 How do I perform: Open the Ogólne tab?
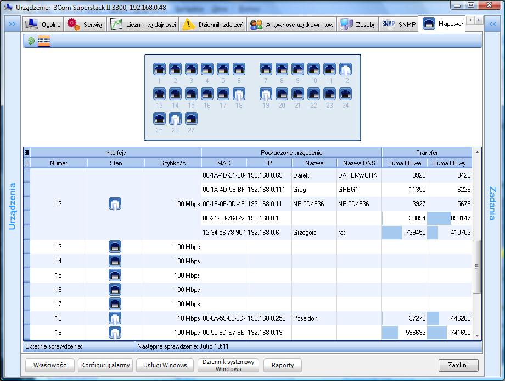(x=43, y=24)
